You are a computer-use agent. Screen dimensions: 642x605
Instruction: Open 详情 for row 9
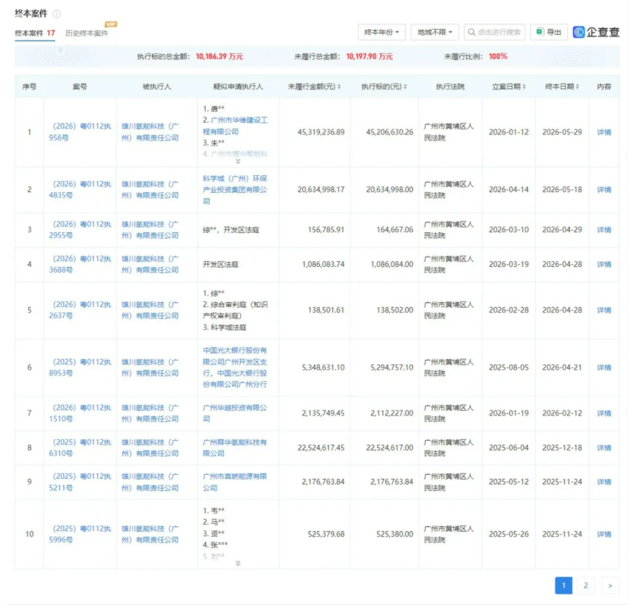[x=604, y=482]
